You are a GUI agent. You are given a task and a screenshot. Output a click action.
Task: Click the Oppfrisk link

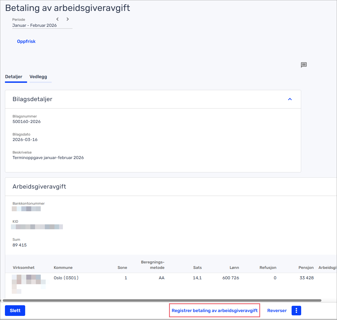pyautogui.click(x=26, y=42)
